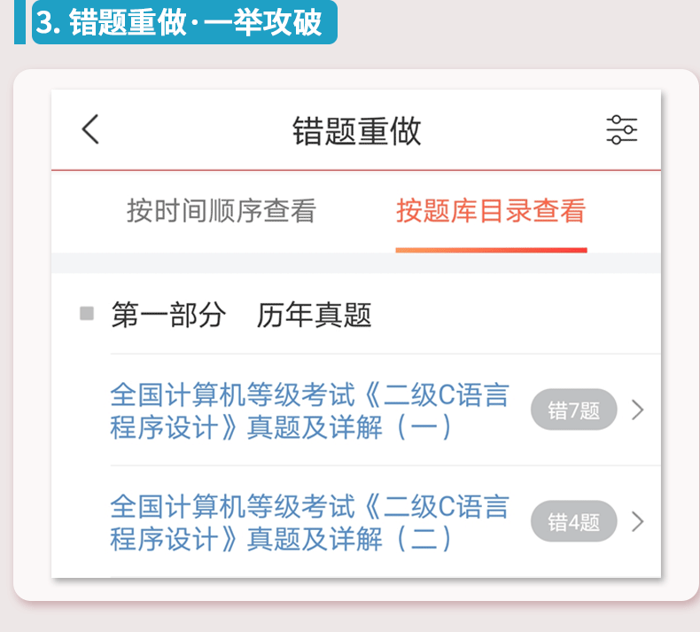Viewport: 700px width, 632px height.
Task: Click the red line under the title bar
Action: (x=356, y=168)
